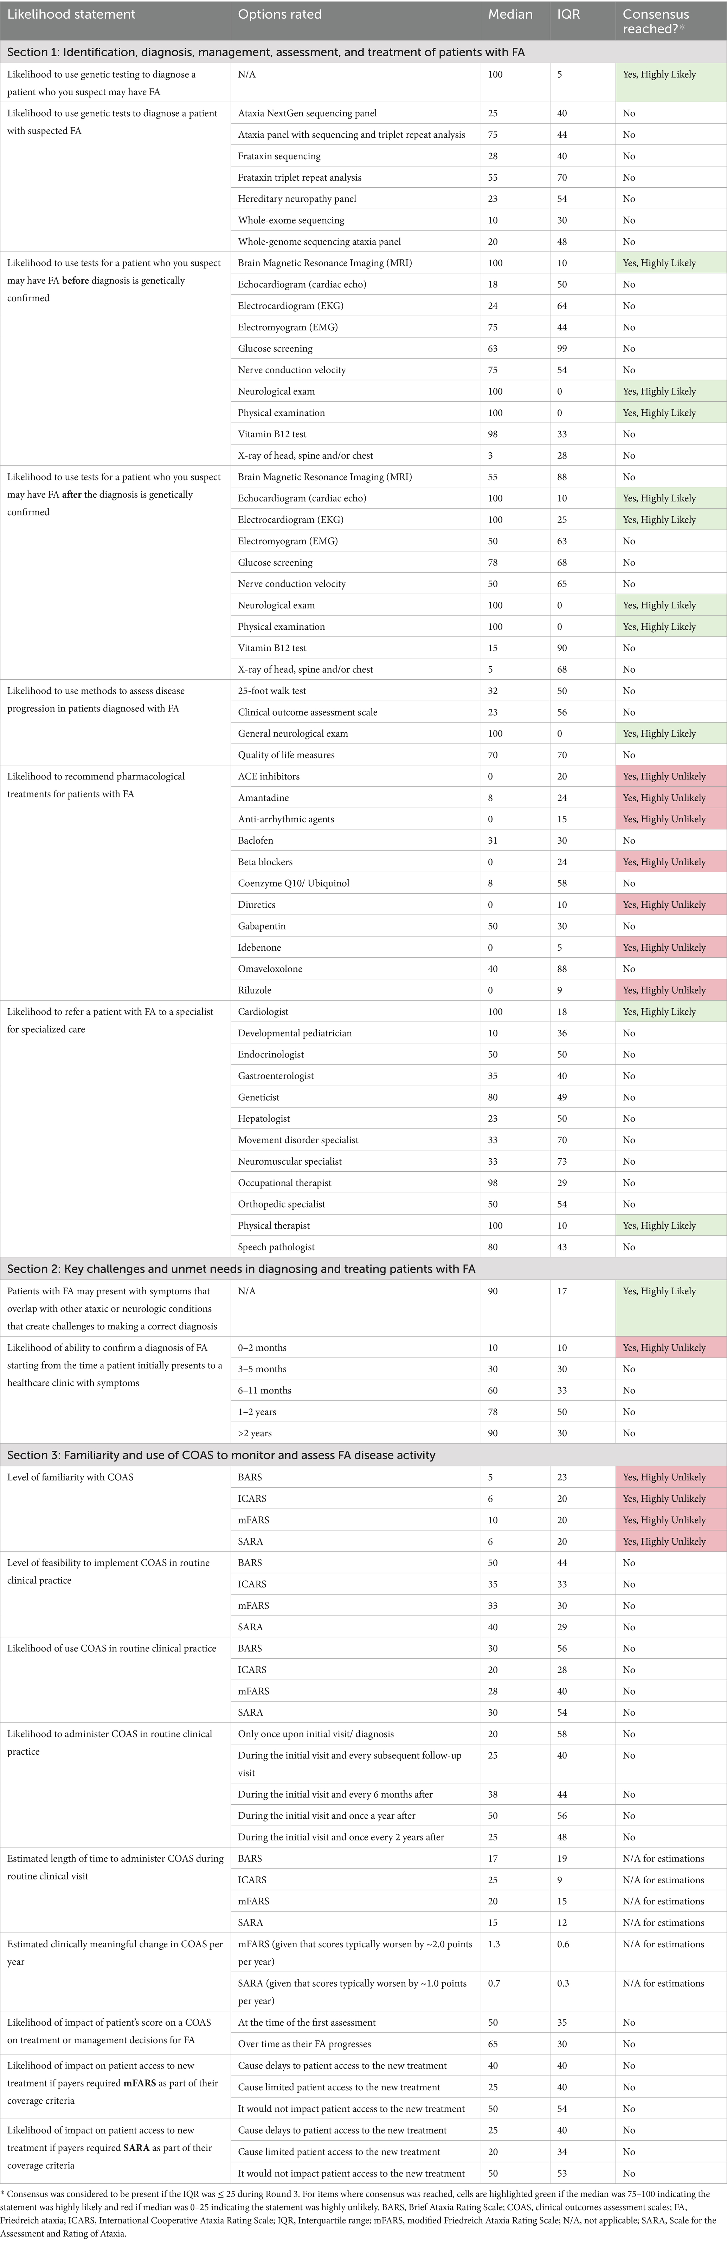Select the "Median" column header
The image size is (727, 2246).
click(x=510, y=15)
